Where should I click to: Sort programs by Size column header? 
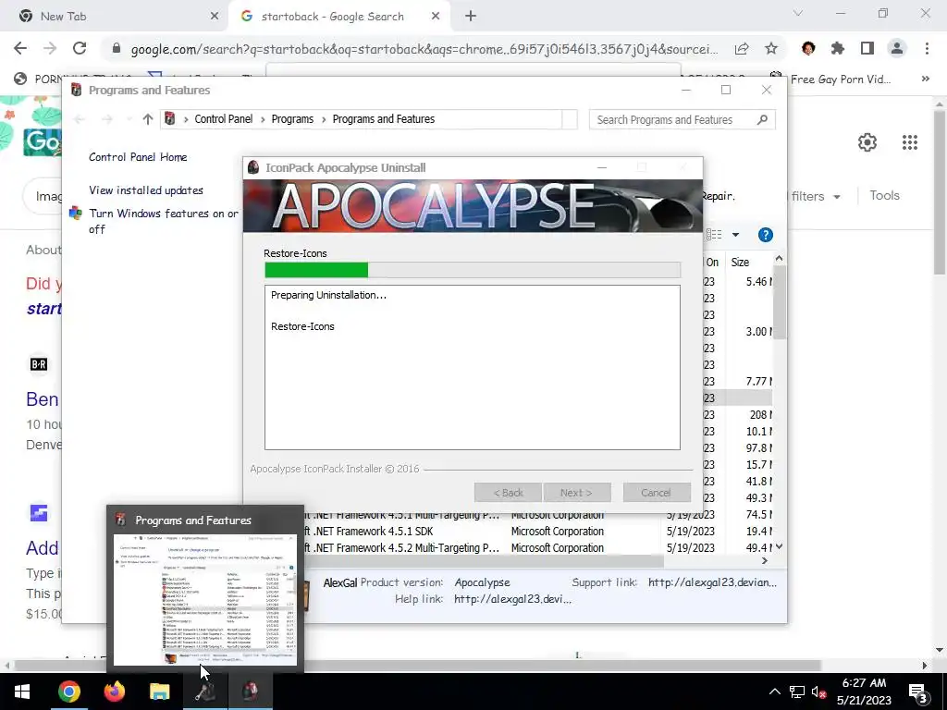(x=747, y=262)
